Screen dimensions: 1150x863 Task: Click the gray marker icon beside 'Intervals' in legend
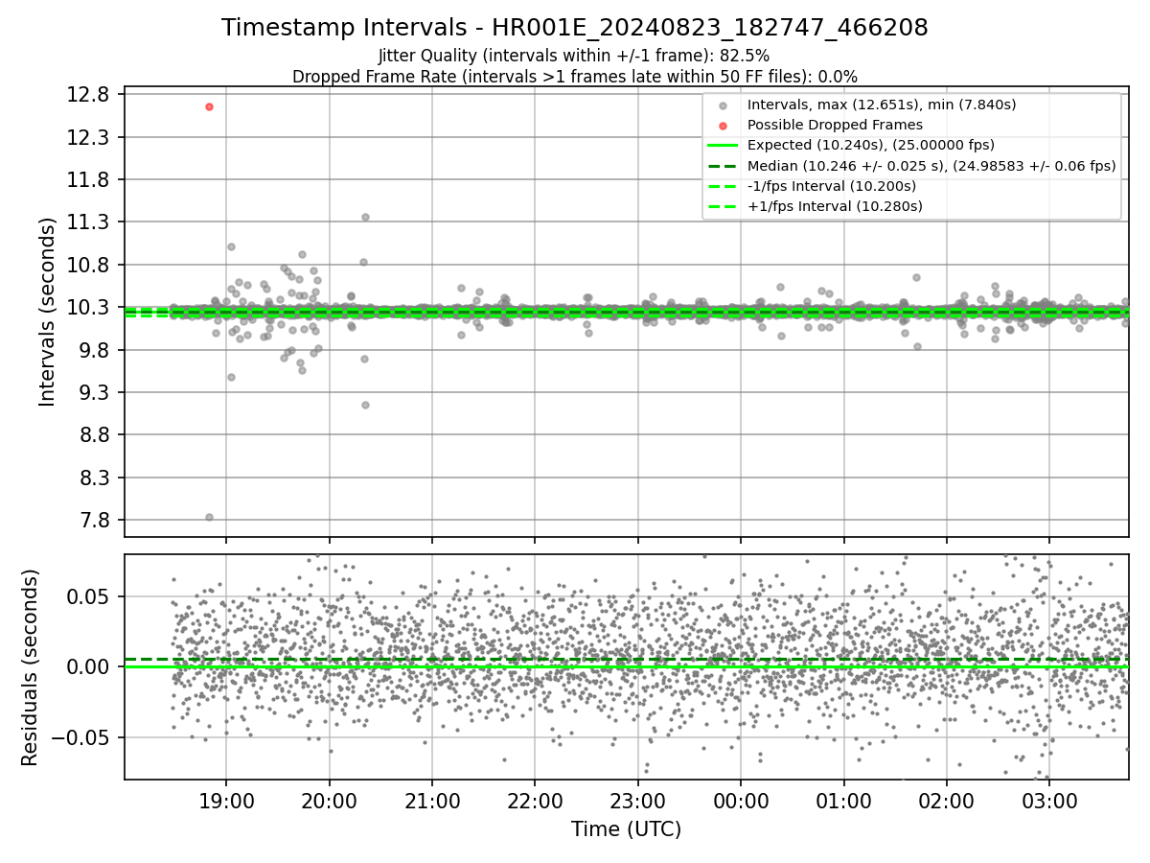(723, 105)
